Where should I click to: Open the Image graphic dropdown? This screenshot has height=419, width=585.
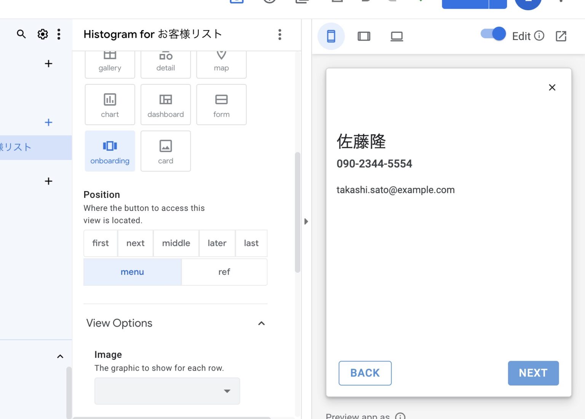[x=167, y=391]
